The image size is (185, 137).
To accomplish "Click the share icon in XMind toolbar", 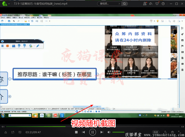I will click(x=174, y=21).
